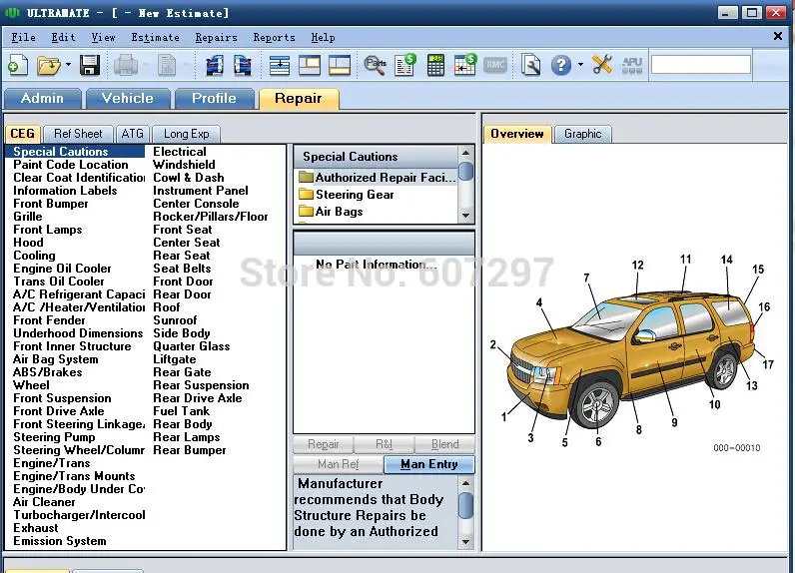Open the Authorized Repair Faci... folder

pyautogui.click(x=377, y=178)
